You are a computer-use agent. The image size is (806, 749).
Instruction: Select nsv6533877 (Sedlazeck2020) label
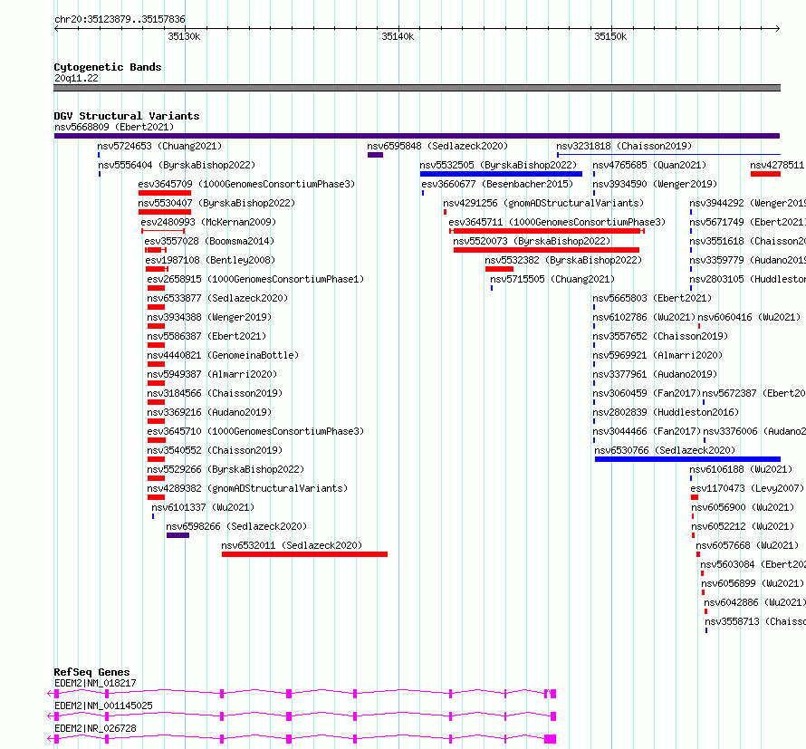pyautogui.click(x=217, y=298)
